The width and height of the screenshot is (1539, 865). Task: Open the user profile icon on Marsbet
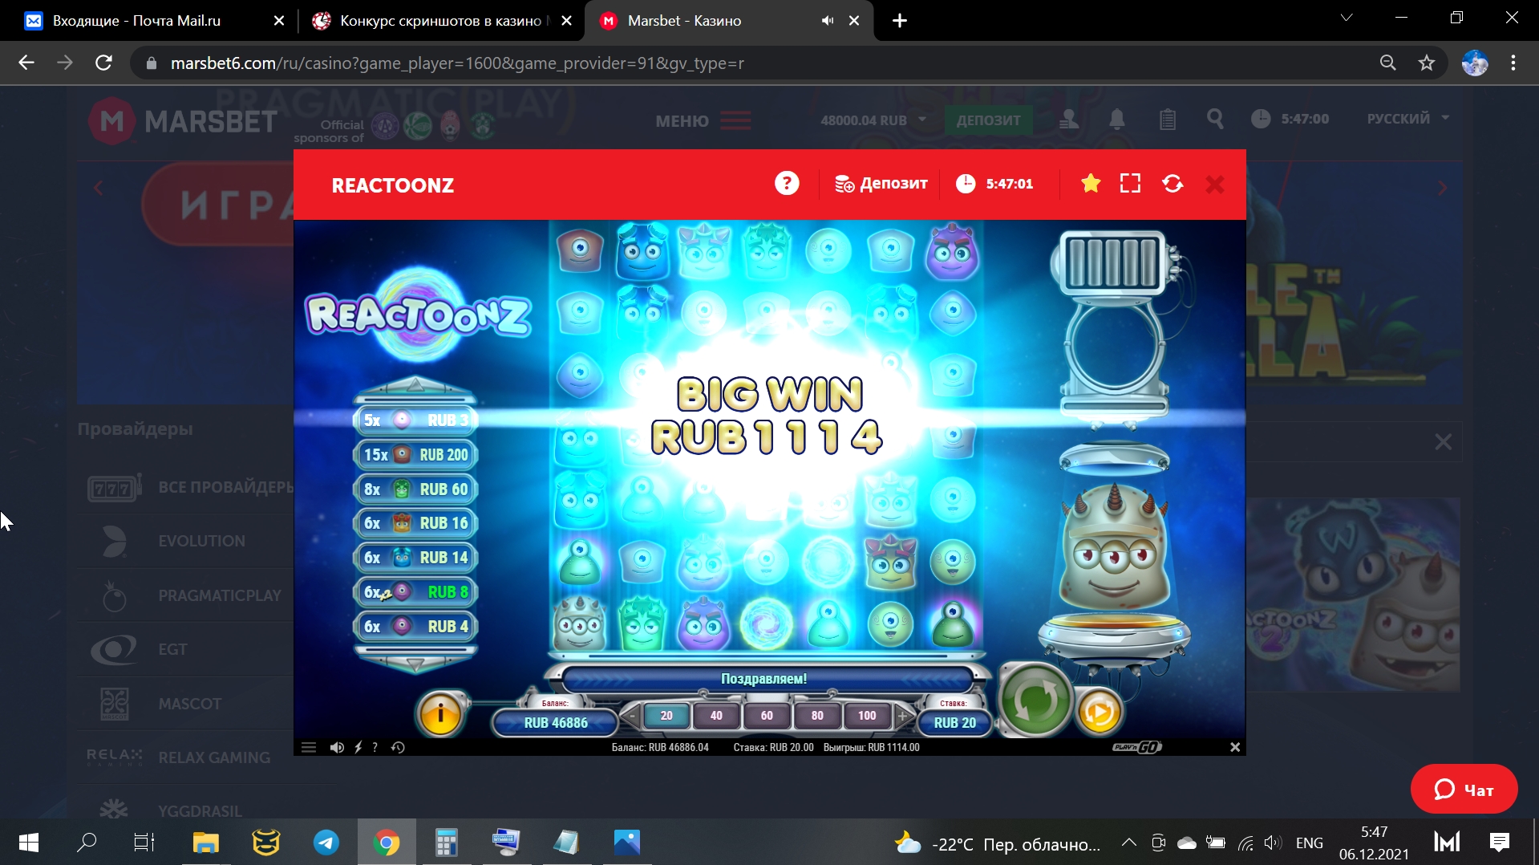click(x=1068, y=120)
